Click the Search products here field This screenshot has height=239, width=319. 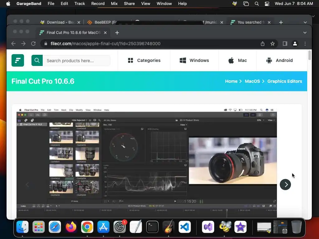[76, 61]
